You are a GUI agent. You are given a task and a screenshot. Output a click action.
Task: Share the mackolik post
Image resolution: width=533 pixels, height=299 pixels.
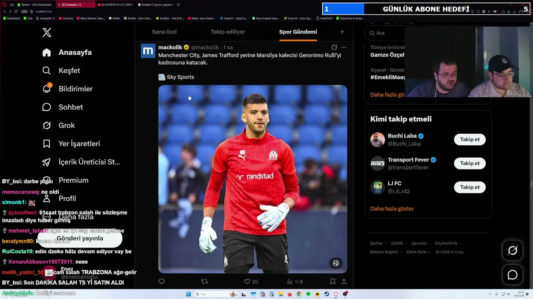coord(344,282)
